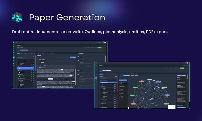This screenshot has height=121, width=202.
Task: Select active blue sidebar icon in right window
Action: 96,78
